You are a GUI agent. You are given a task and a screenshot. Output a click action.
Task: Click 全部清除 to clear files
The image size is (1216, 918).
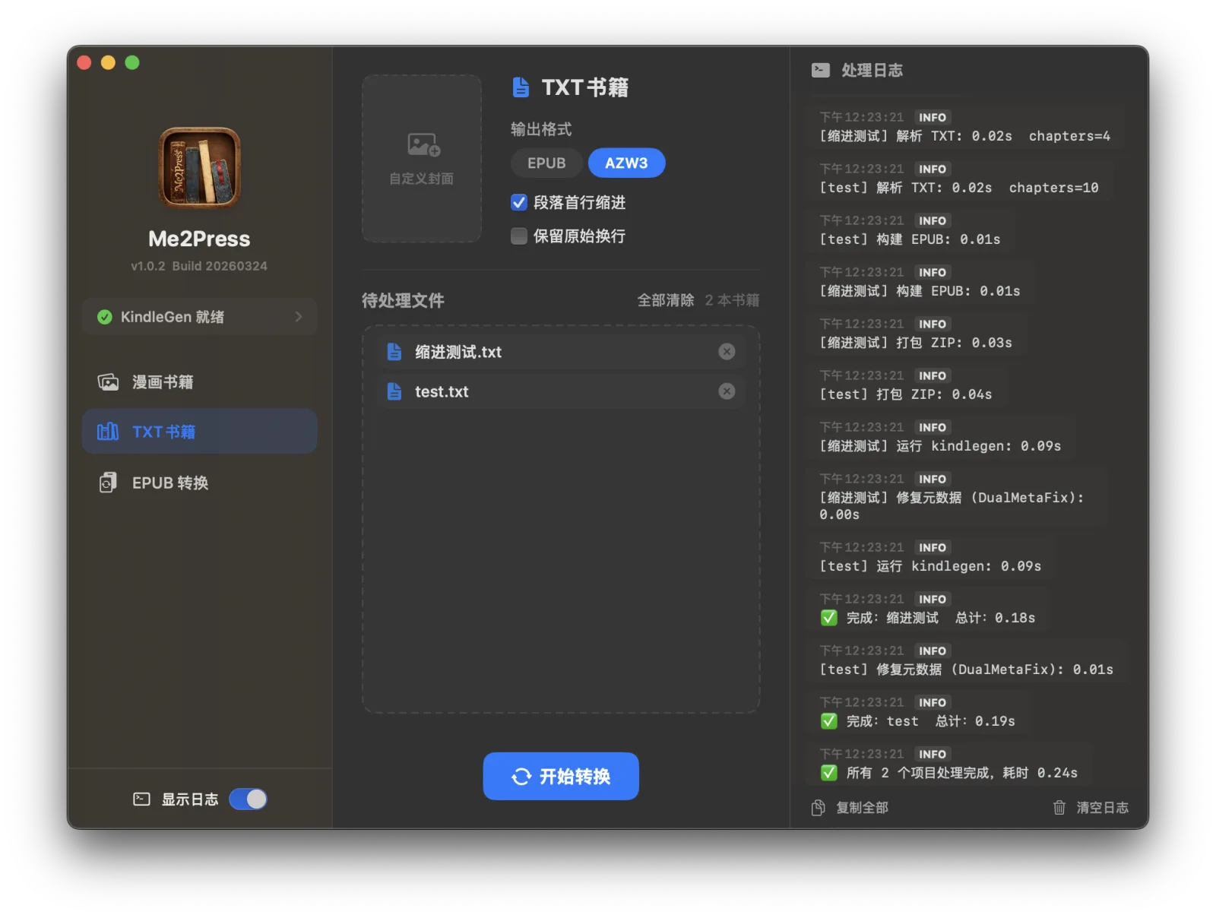(x=665, y=300)
